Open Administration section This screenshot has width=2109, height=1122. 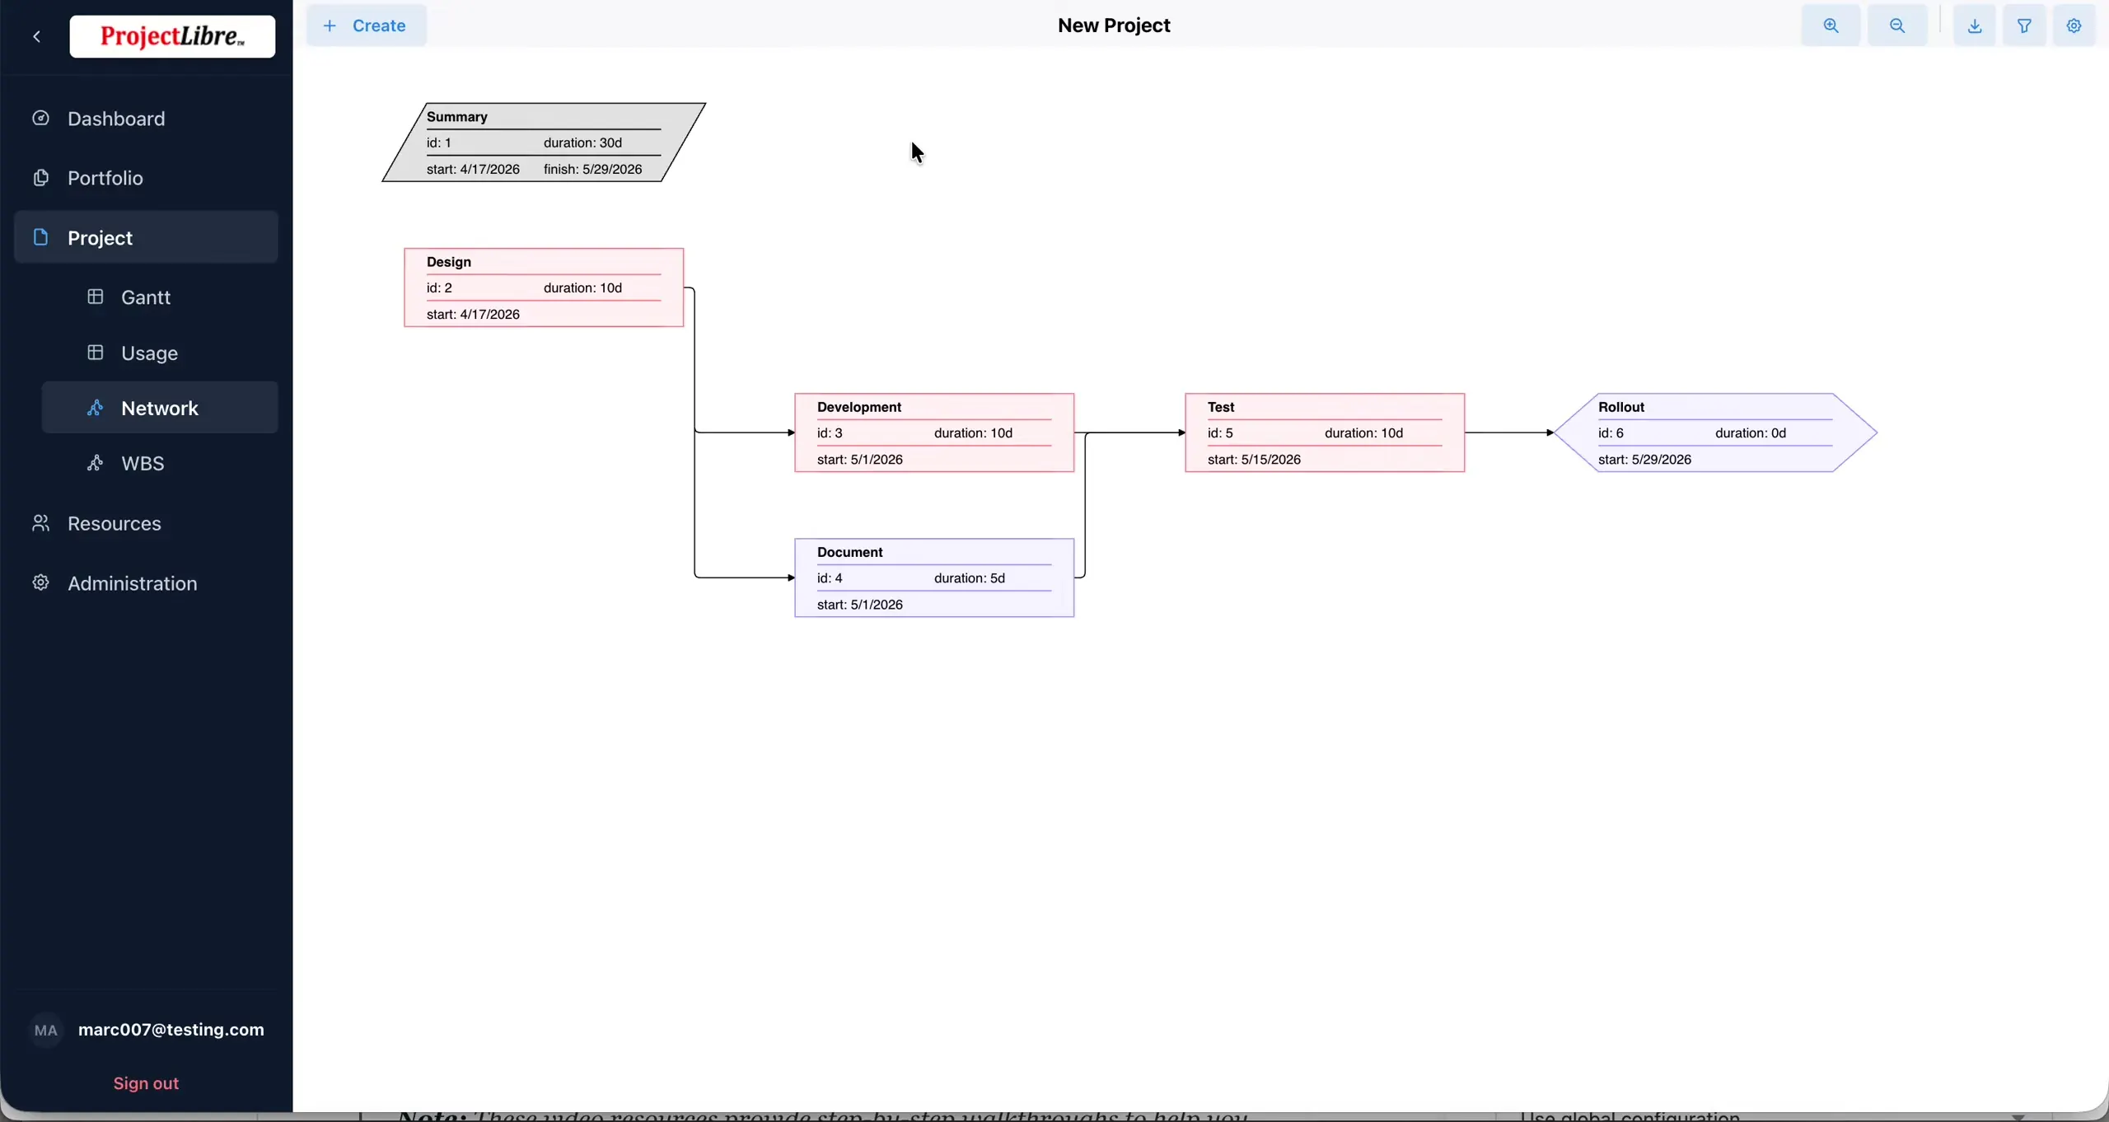pyautogui.click(x=146, y=583)
